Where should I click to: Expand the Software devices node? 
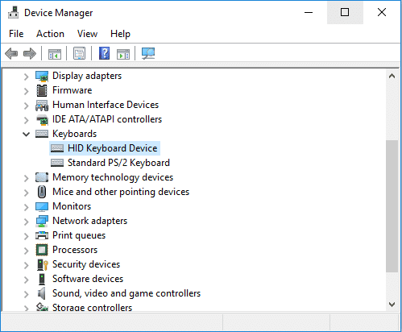click(26, 280)
